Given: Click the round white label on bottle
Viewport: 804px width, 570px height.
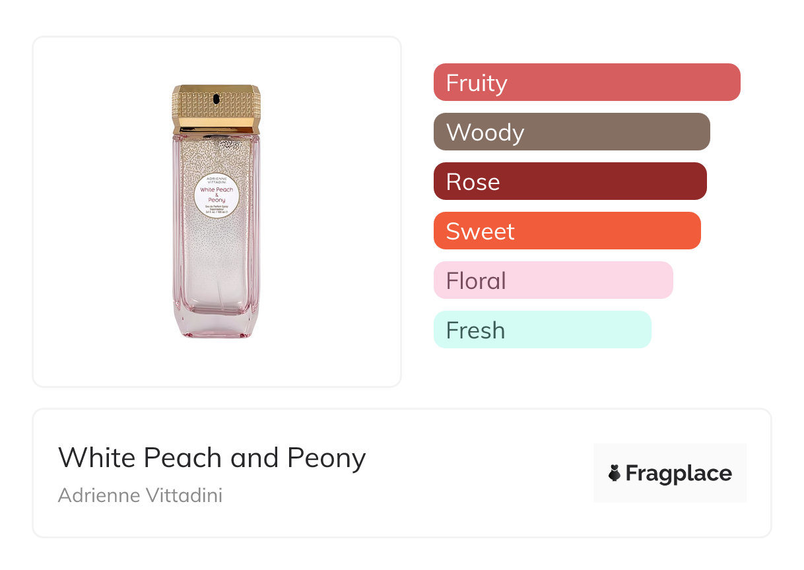Looking at the screenshot, I should 217,195.
